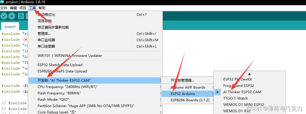306x114 pixels.
Task: Click the Verify checkmark toolbar icon
Action: point(4,16)
